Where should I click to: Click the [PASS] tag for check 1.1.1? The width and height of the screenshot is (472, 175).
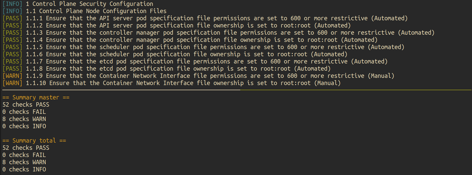(x=12, y=18)
